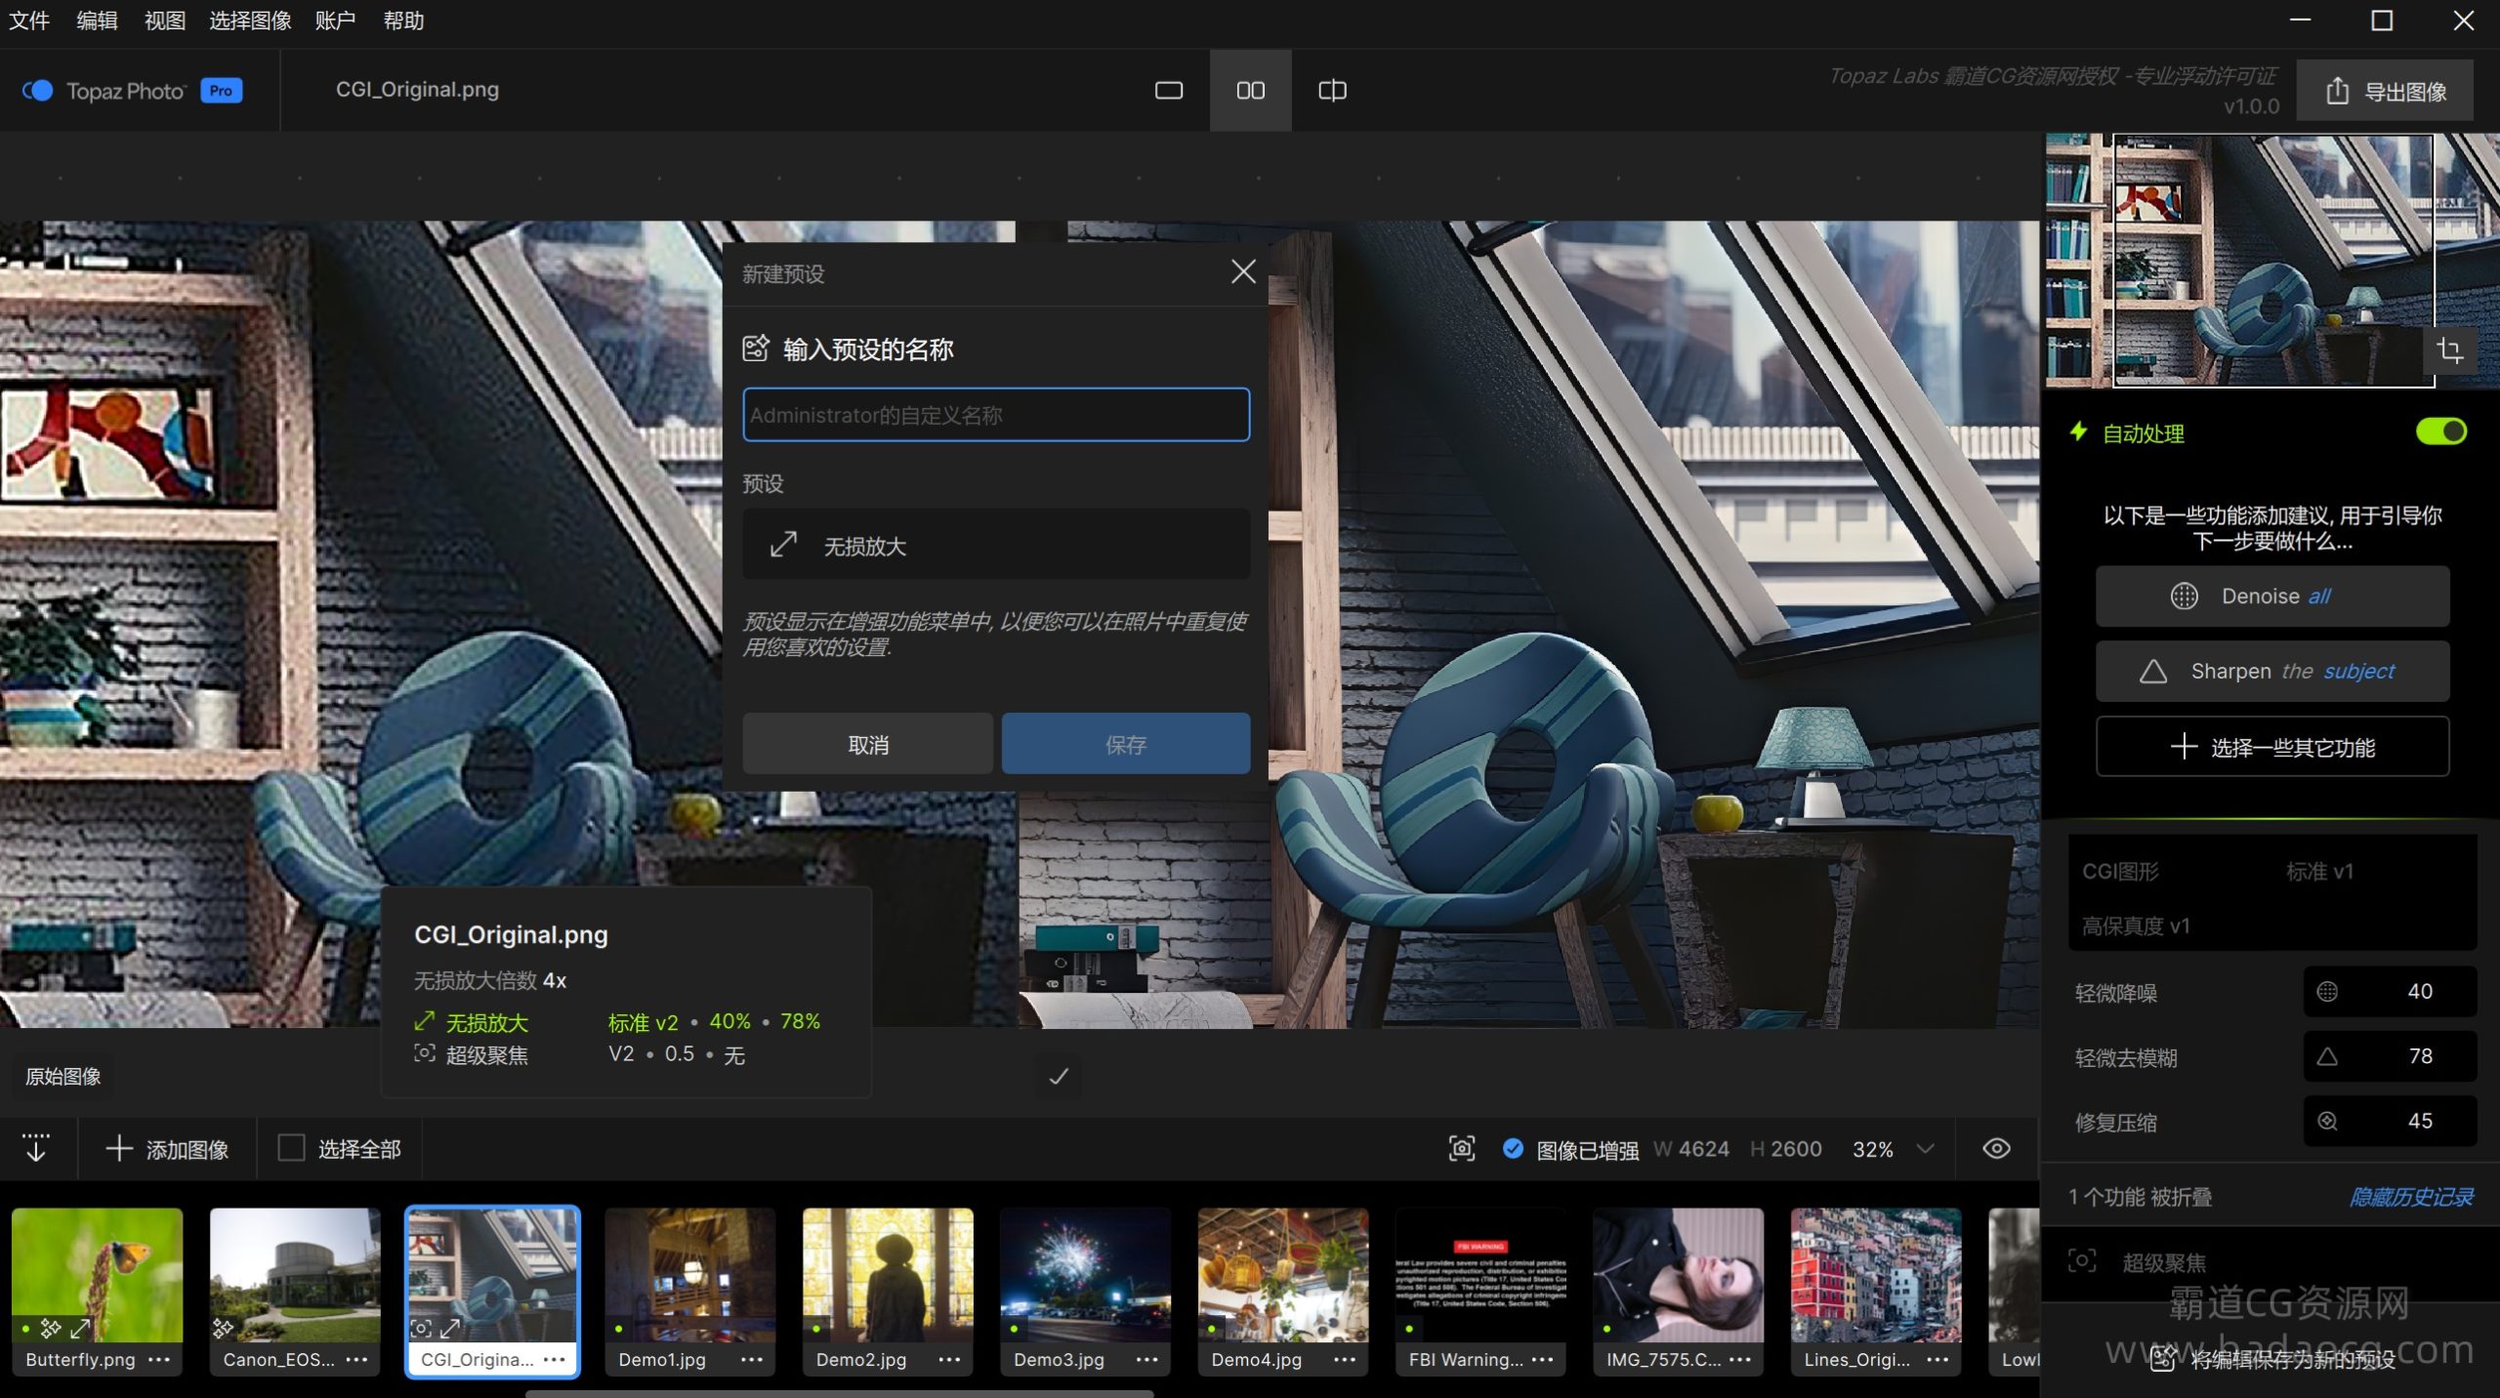Activate split slider view icon
Viewport: 2500px width, 1398px height.
tap(1332, 91)
